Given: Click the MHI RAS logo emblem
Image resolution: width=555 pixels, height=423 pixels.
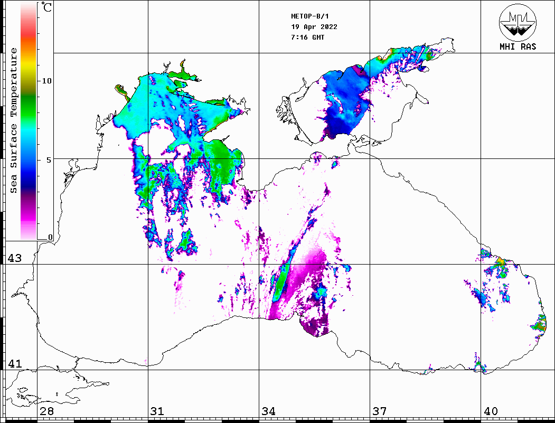Looking at the screenshot, I should point(518,22).
